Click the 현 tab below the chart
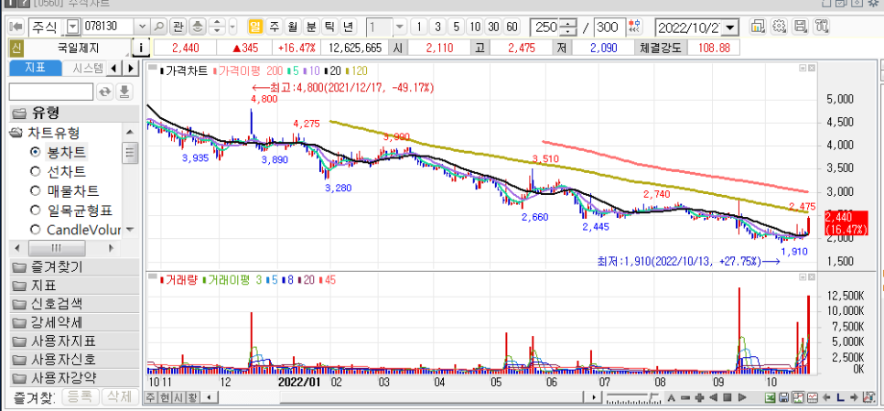Image resolution: width=884 pixels, height=411 pixels. point(164,397)
